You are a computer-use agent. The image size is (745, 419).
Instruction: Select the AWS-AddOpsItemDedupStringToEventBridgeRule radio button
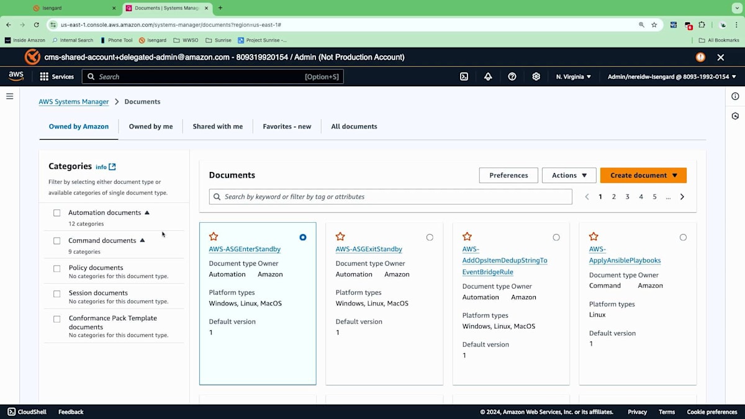(x=556, y=237)
